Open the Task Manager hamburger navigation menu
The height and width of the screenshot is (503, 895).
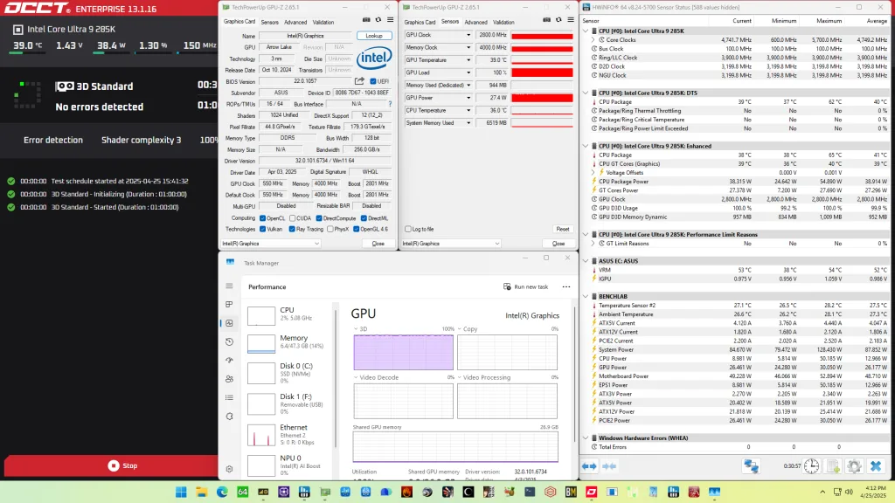tap(230, 286)
